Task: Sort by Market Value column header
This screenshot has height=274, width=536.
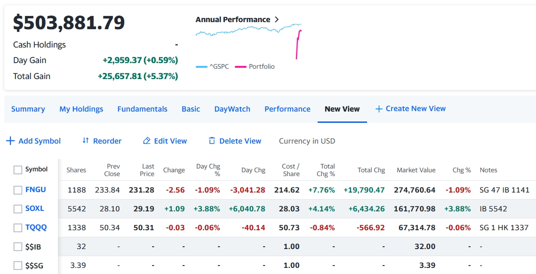Action: tap(416, 170)
